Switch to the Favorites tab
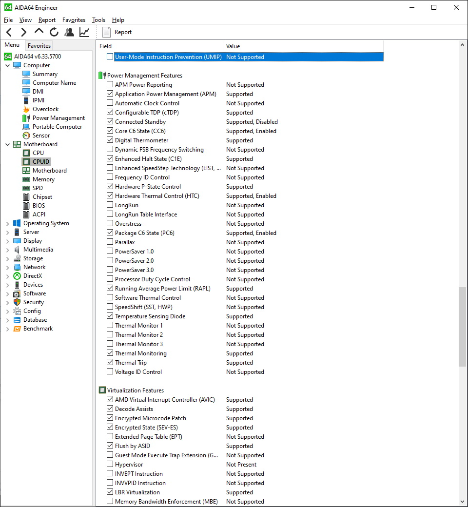This screenshot has height=507, width=468. (x=39, y=46)
